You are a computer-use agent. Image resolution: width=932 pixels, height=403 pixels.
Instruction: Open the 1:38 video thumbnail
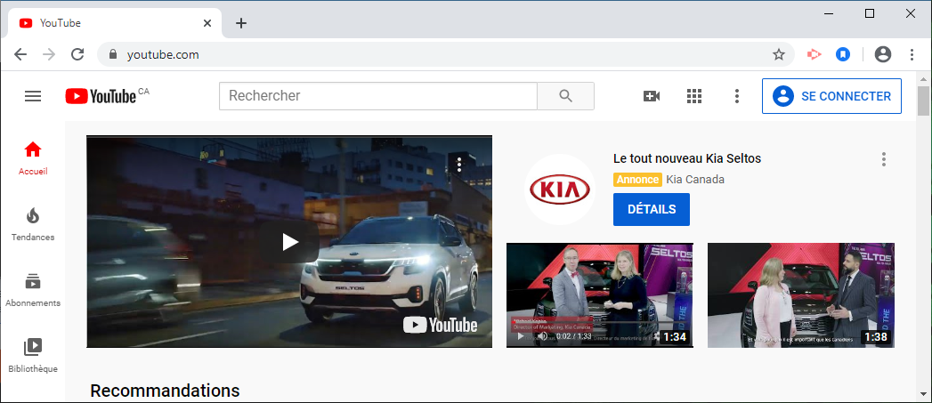click(800, 294)
